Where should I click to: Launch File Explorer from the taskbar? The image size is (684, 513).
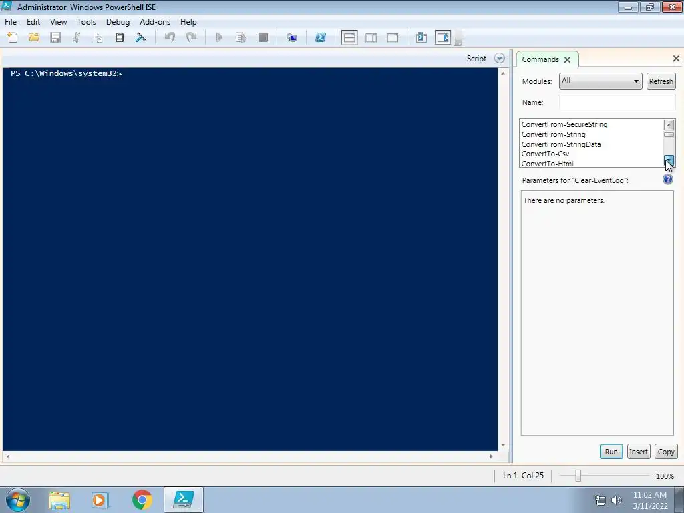pos(59,500)
